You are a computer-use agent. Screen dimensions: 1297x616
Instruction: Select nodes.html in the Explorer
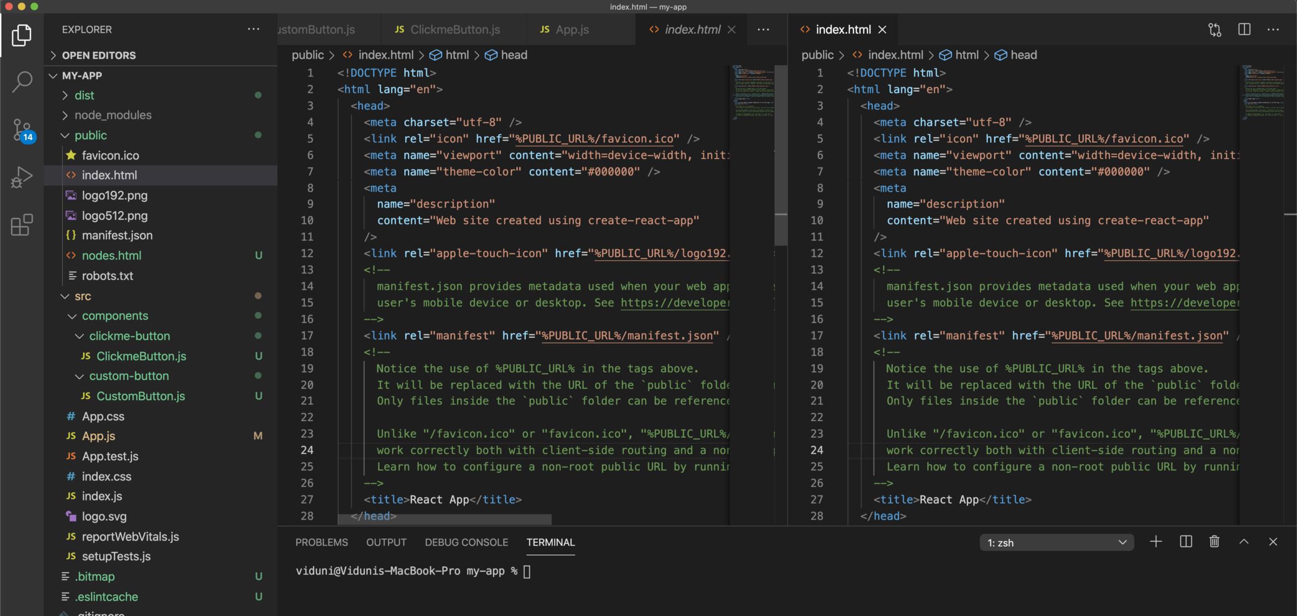pos(112,255)
